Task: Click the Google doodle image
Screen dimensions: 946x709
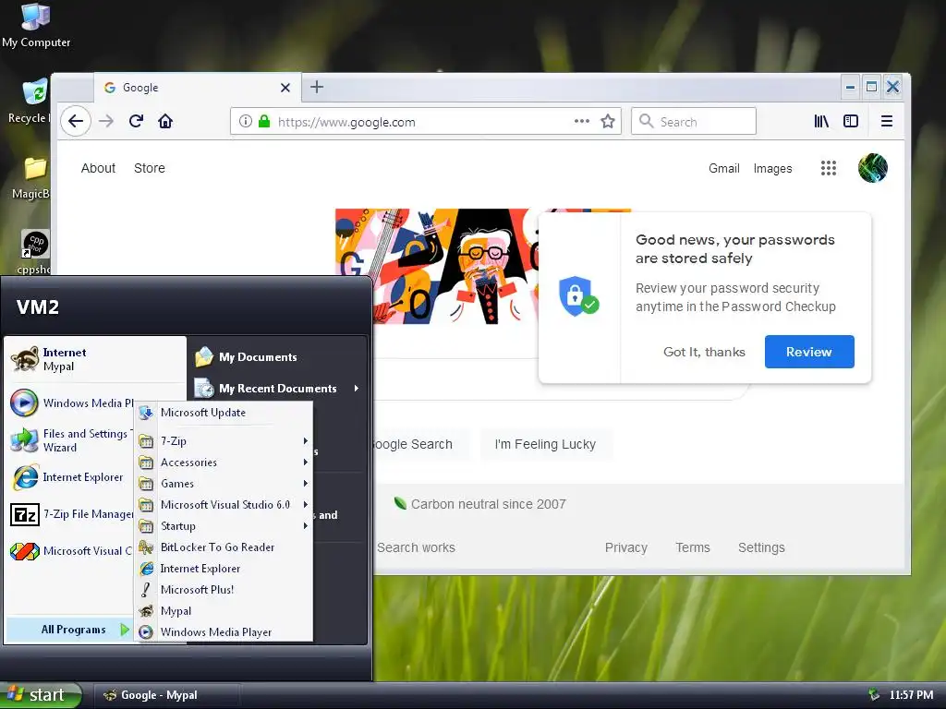Action: (x=436, y=266)
